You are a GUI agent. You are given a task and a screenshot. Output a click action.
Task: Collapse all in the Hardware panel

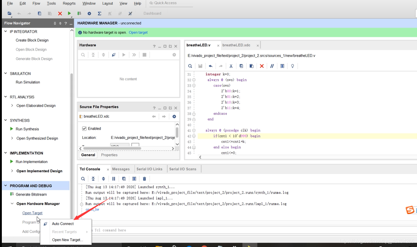(x=93, y=55)
